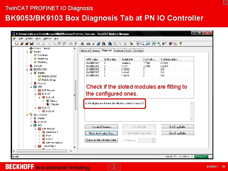228x171 pixels.
Task: Click the Save floppy disk icon
Action: (32, 43)
